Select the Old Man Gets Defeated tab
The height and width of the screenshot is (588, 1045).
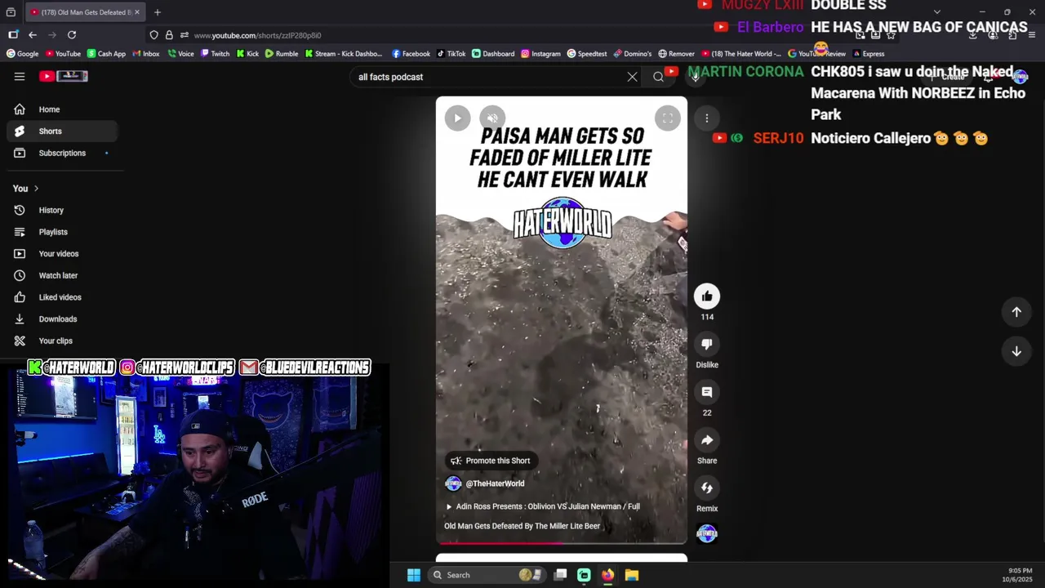point(84,12)
